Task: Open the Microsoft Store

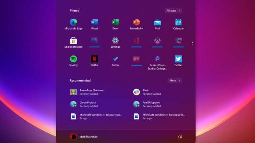Action: (74, 43)
